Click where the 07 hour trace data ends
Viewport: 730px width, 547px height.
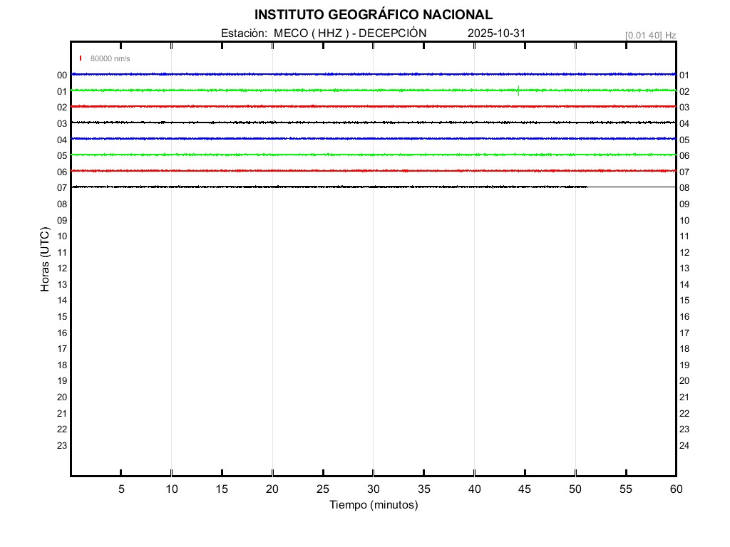click(587, 187)
